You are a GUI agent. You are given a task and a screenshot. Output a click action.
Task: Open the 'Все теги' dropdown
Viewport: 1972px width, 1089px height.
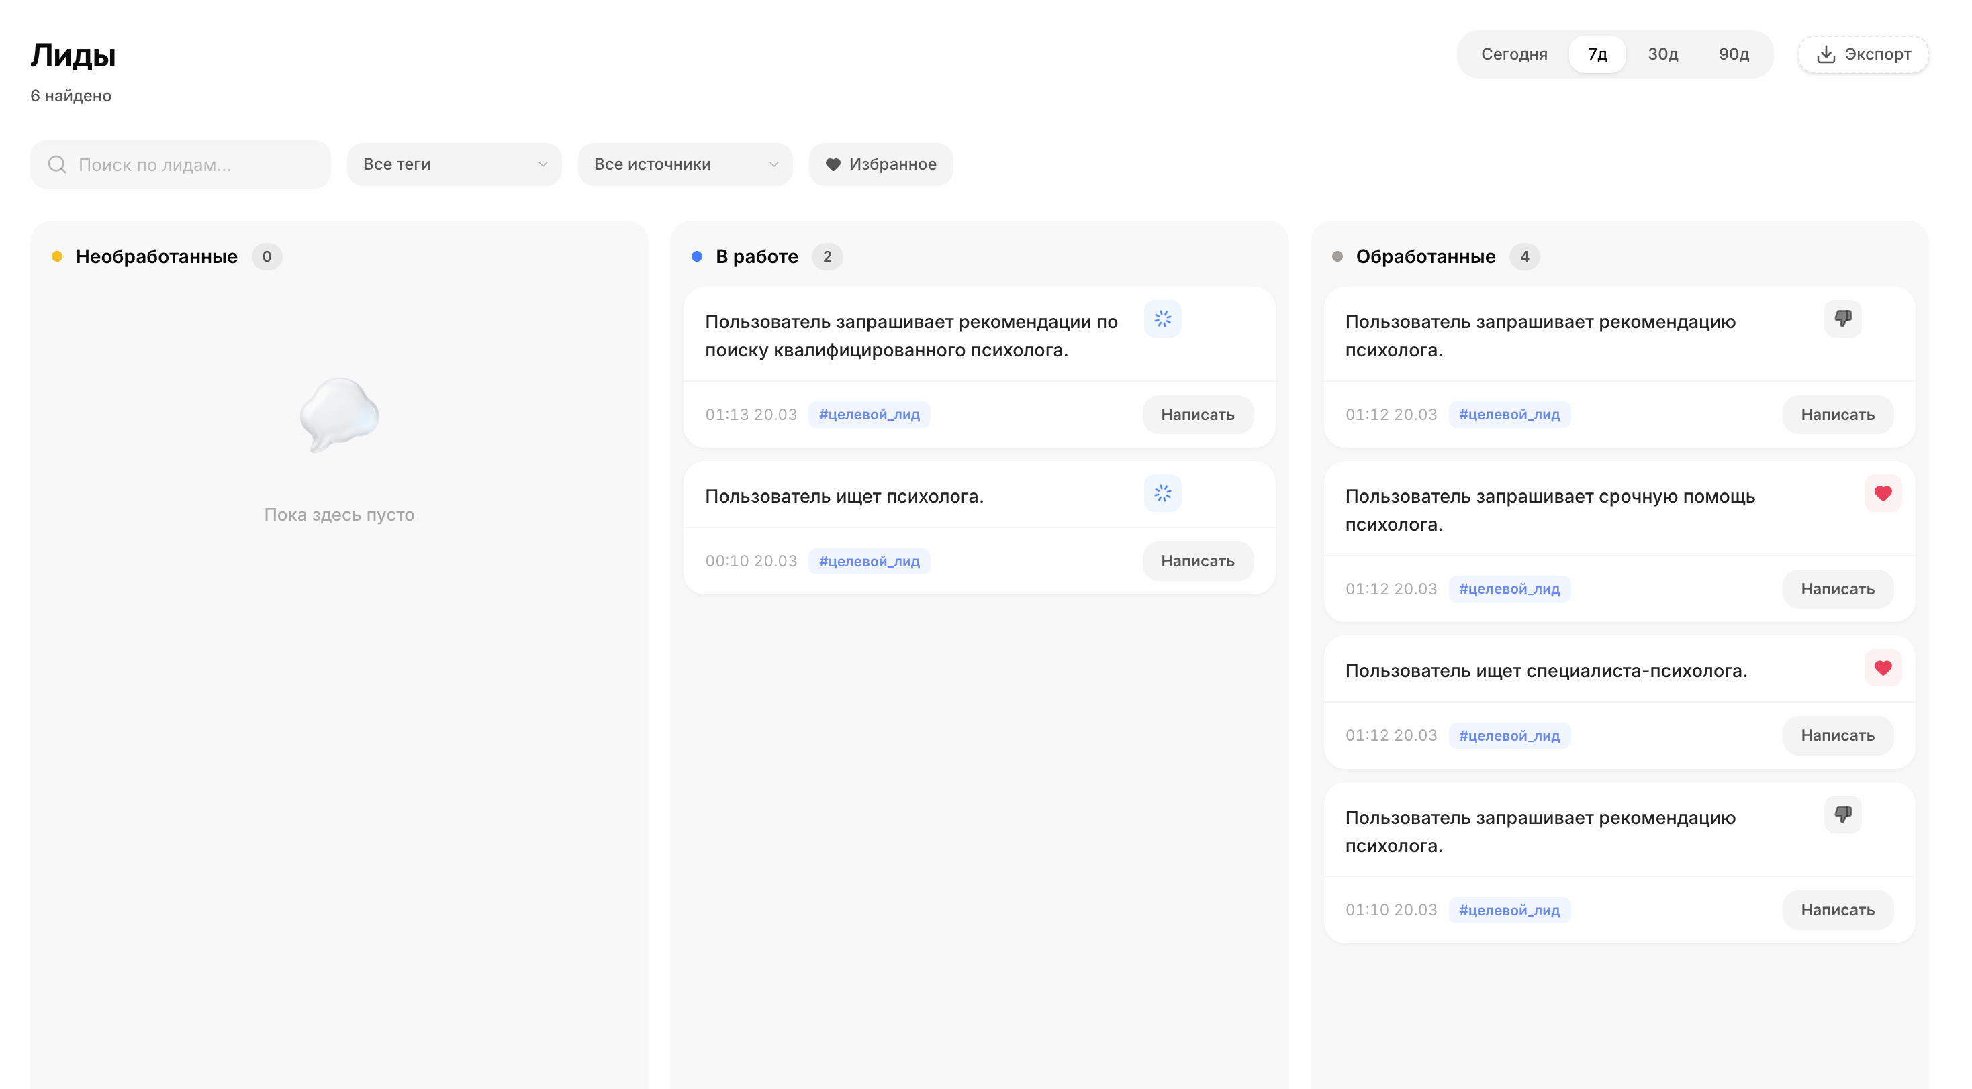pos(454,164)
